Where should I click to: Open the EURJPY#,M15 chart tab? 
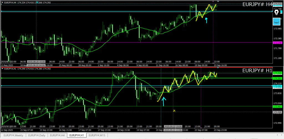coord(97,135)
